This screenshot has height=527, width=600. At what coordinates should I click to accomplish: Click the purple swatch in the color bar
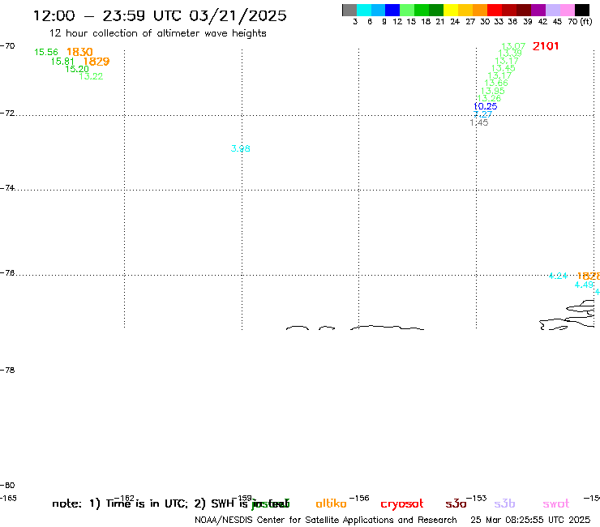[x=538, y=10]
